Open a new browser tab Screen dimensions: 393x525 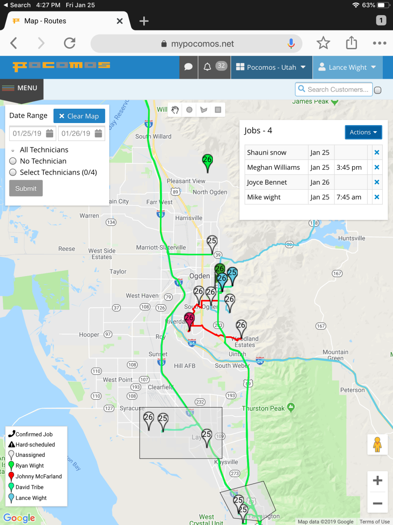pyautogui.click(x=144, y=21)
